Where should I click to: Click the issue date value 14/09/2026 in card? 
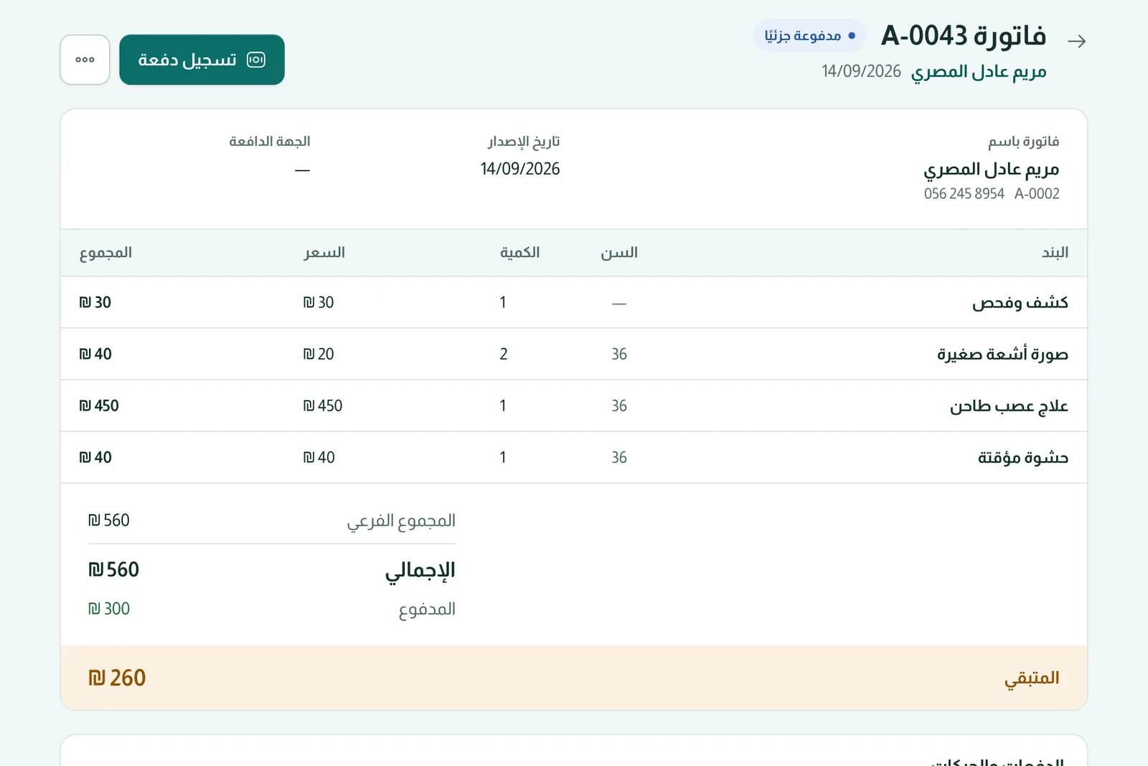tap(520, 169)
